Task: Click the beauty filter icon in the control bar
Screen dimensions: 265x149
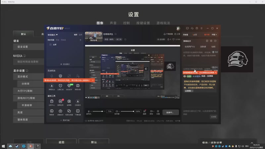Action: pyautogui.click(x=144, y=112)
